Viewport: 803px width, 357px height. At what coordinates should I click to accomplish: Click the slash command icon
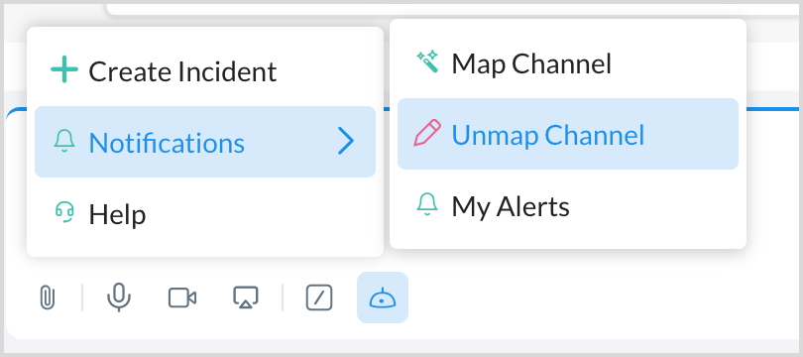click(319, 297)
